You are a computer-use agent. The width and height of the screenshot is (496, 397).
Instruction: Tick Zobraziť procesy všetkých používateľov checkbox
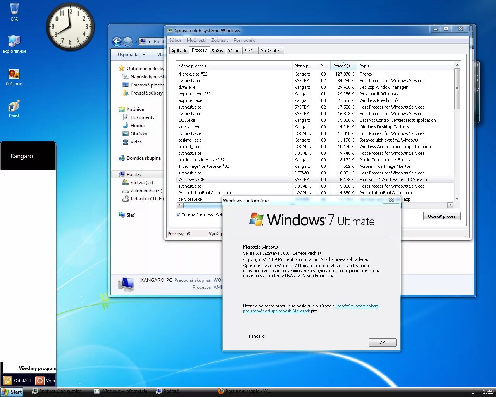(178, 215)
